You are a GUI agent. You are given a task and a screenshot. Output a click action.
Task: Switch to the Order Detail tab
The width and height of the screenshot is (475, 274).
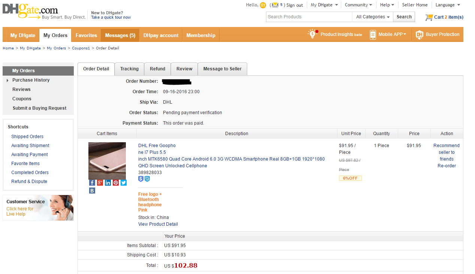point(96,69)
